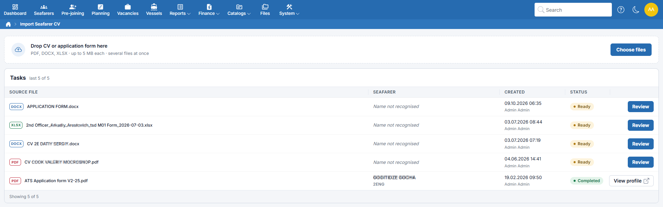The image size is (663, 207).
Task: Review the 2nd Officer xlsx task
Action: point(641,125)
